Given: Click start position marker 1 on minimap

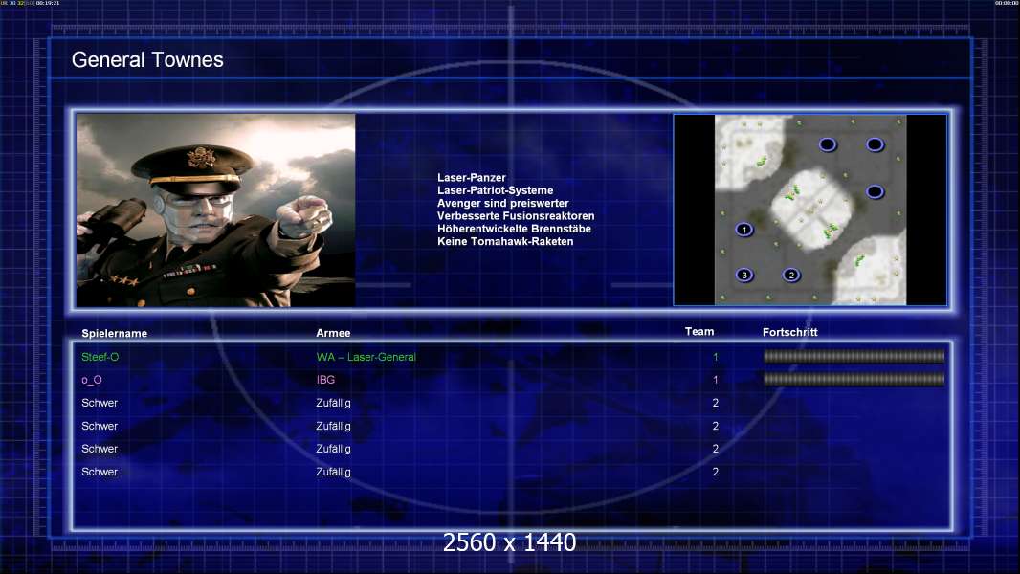Looking at the screenshot, I should [x=744, y=230].
